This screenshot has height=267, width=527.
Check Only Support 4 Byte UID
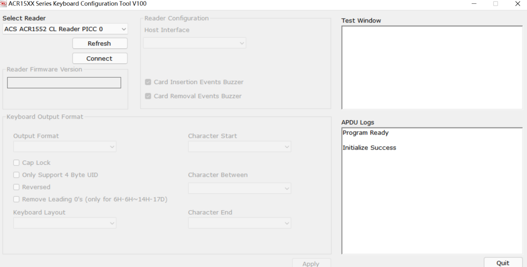[x=16, y=175]
